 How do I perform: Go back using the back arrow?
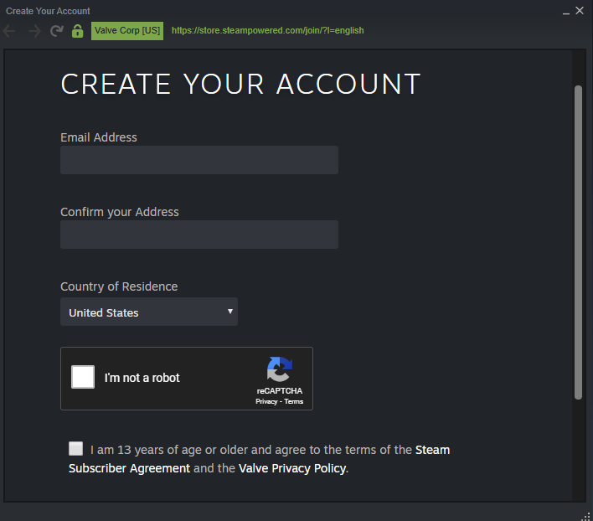(9, 31)
